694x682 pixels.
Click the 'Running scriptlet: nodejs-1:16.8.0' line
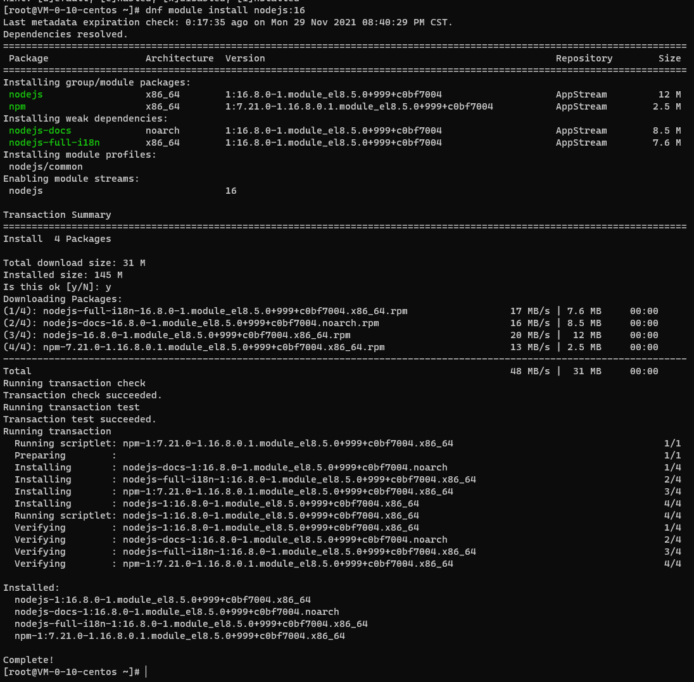(348, 515)
